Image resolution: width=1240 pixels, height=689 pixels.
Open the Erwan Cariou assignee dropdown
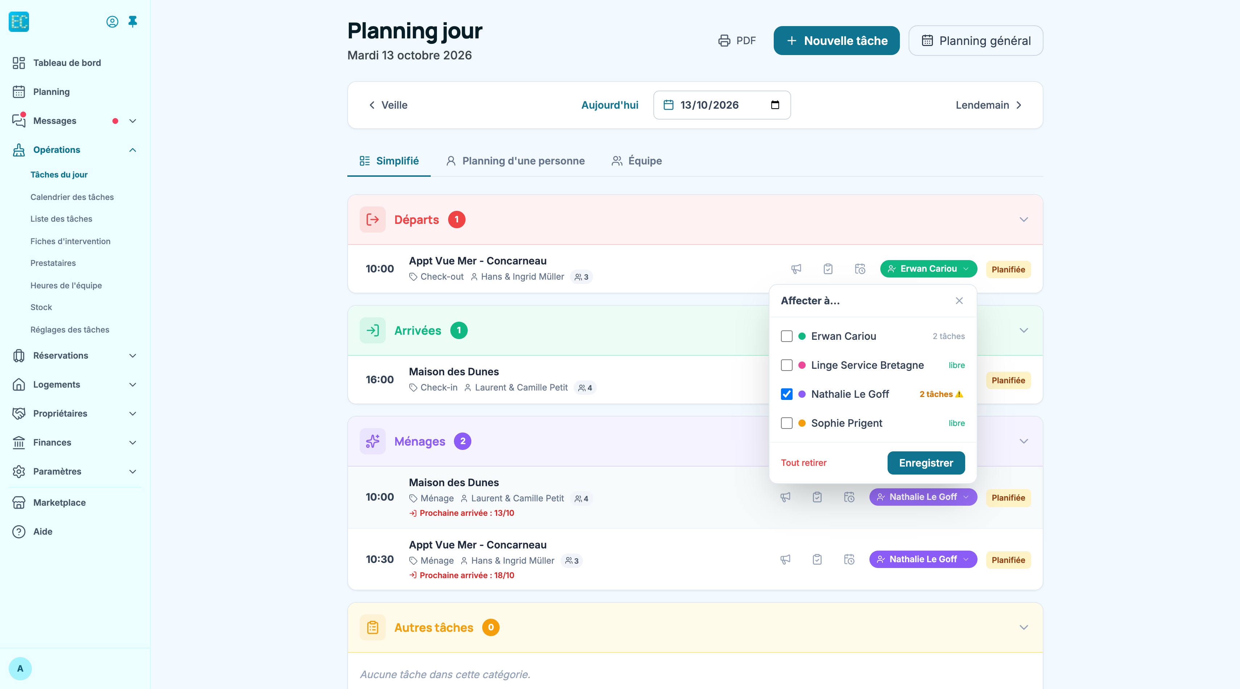tap(929, 269)
